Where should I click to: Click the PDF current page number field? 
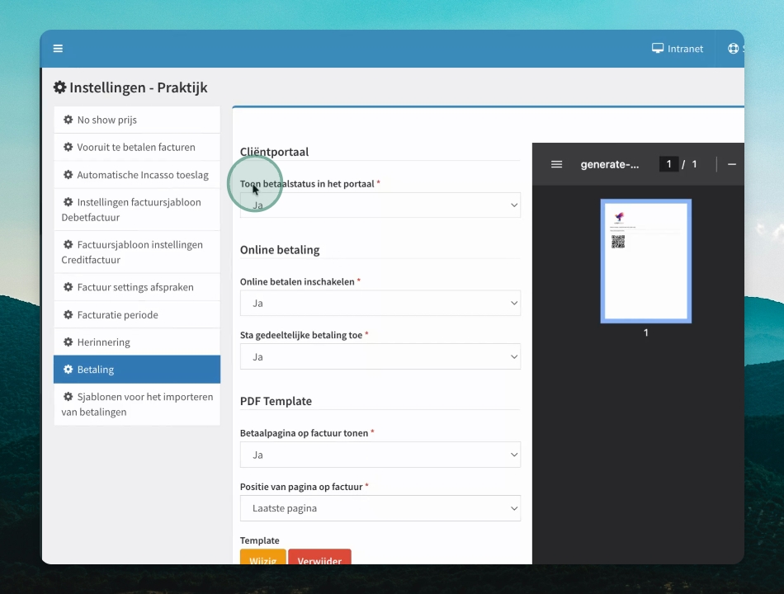pos(668,164)
